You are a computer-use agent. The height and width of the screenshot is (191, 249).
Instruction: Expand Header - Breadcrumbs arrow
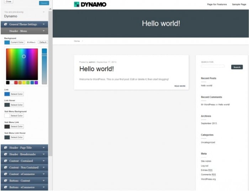click(44, 154)
